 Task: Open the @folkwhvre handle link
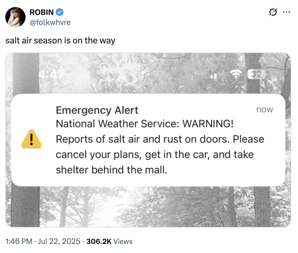tap(50, 22)
